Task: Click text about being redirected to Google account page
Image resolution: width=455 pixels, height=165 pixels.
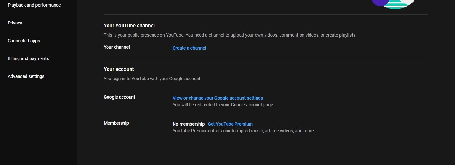Action: click(x=223, y=105)
